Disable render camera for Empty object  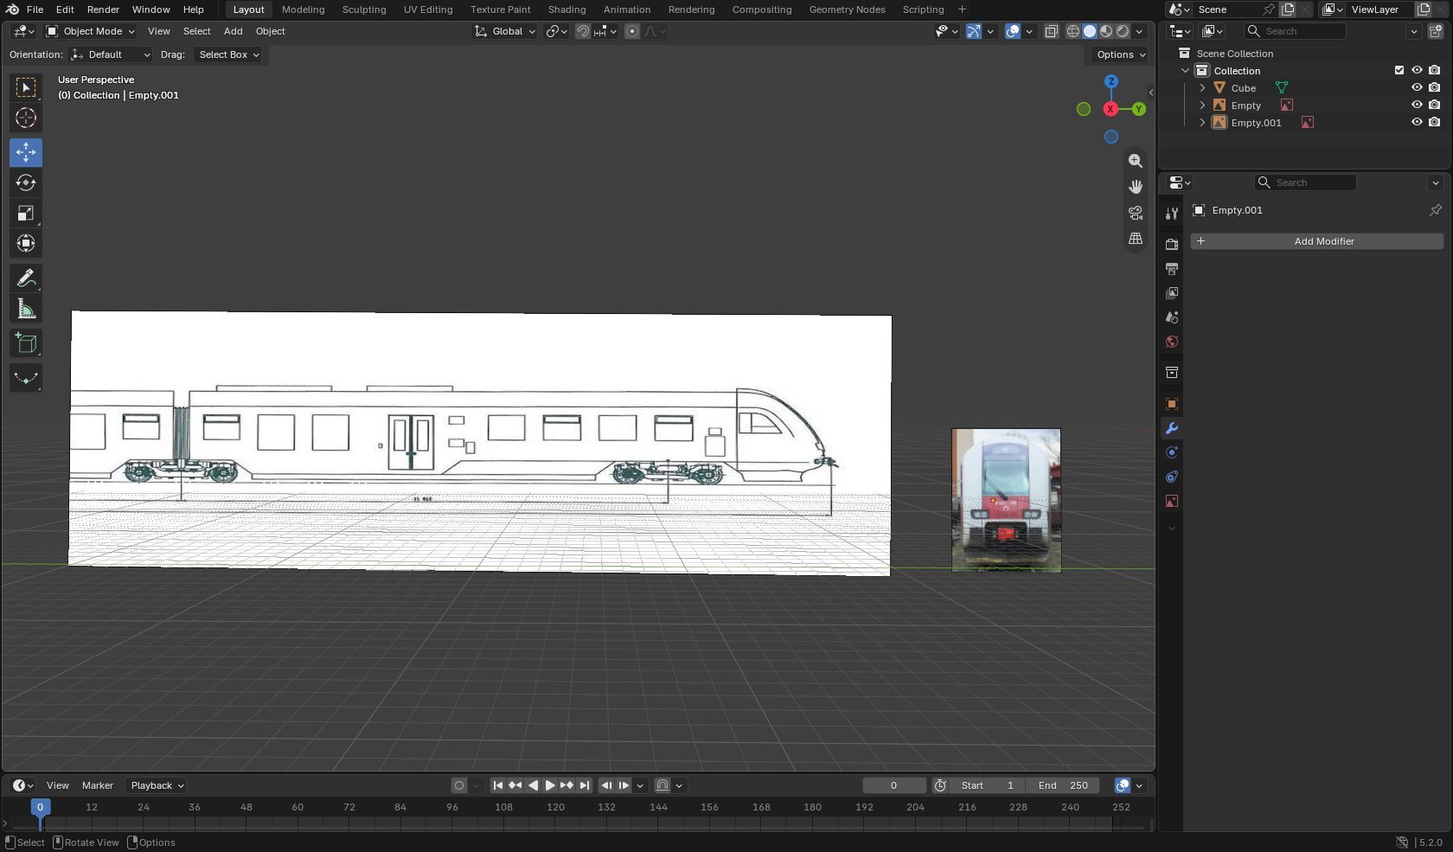pyautogui.click(x=1435, y=105)
